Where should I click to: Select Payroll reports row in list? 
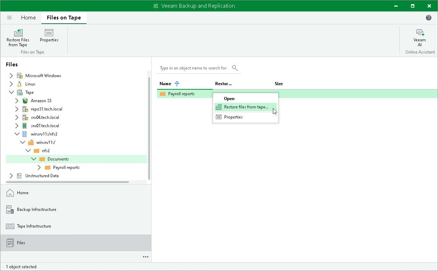point(297,94)
